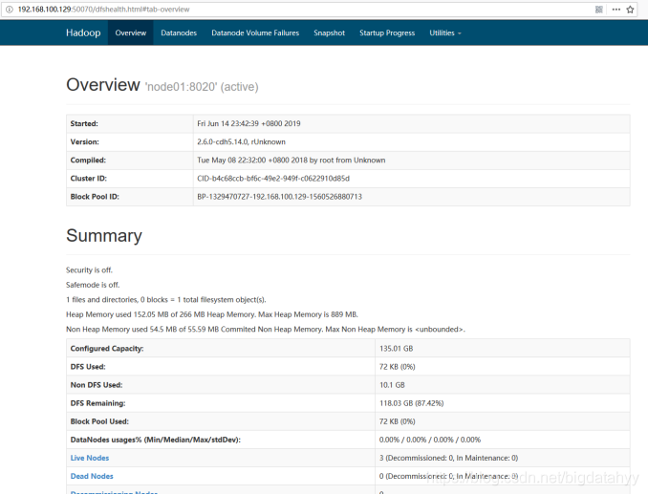This screenshot has width=648, height=495.
Task: Click the 10.1 GB Non DFS value
Action: 392,385
